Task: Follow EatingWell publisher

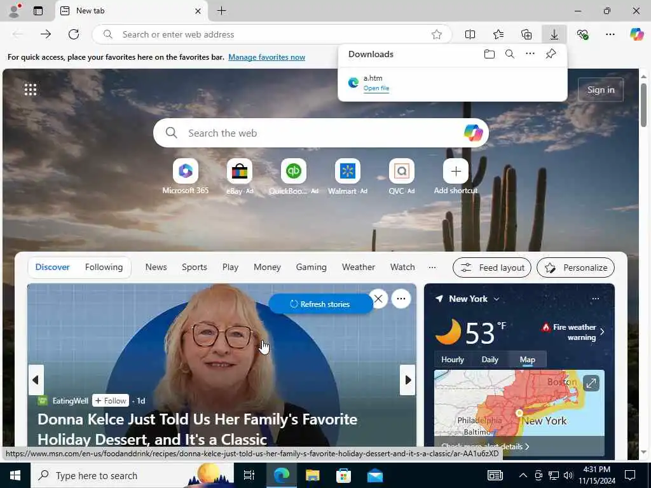Action: point(111,401)
